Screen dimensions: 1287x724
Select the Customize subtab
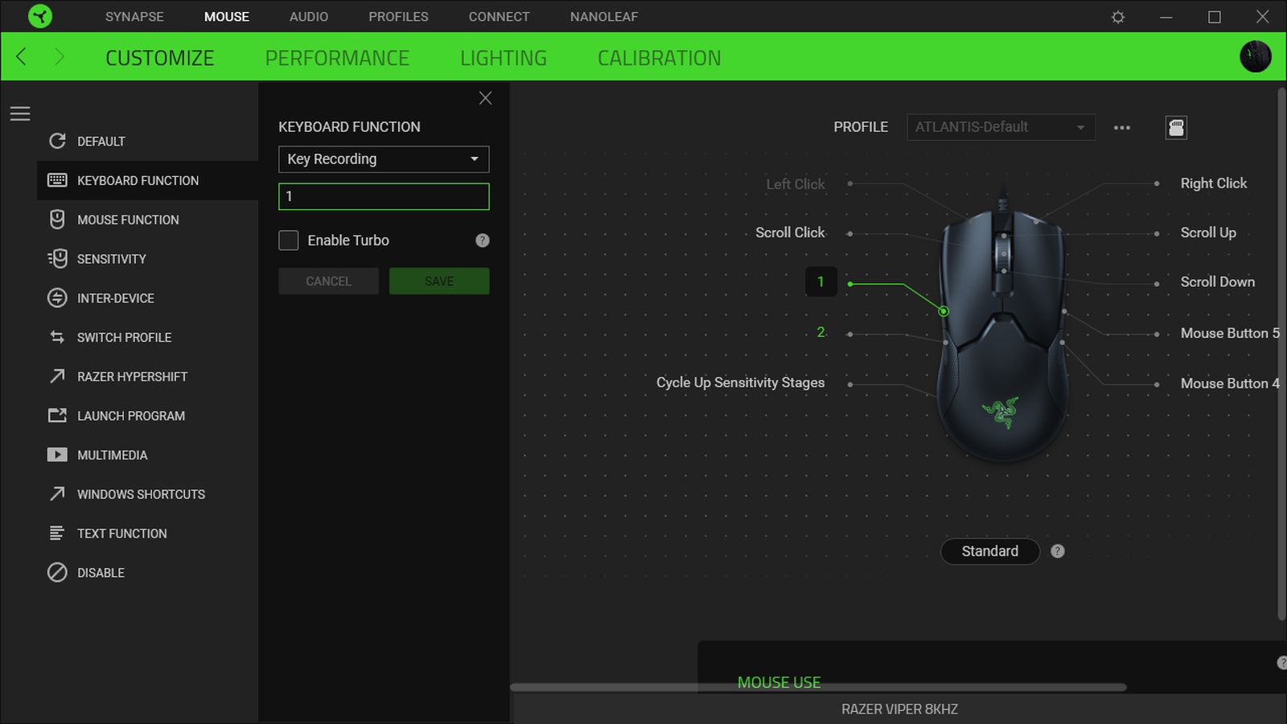(160, 58)
